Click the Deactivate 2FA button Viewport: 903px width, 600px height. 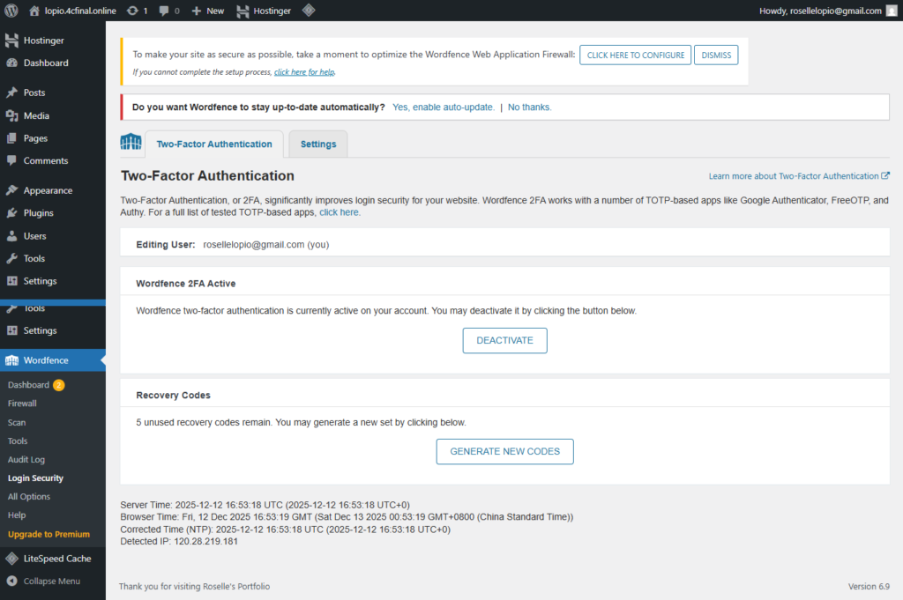click(x=504, y=341)
